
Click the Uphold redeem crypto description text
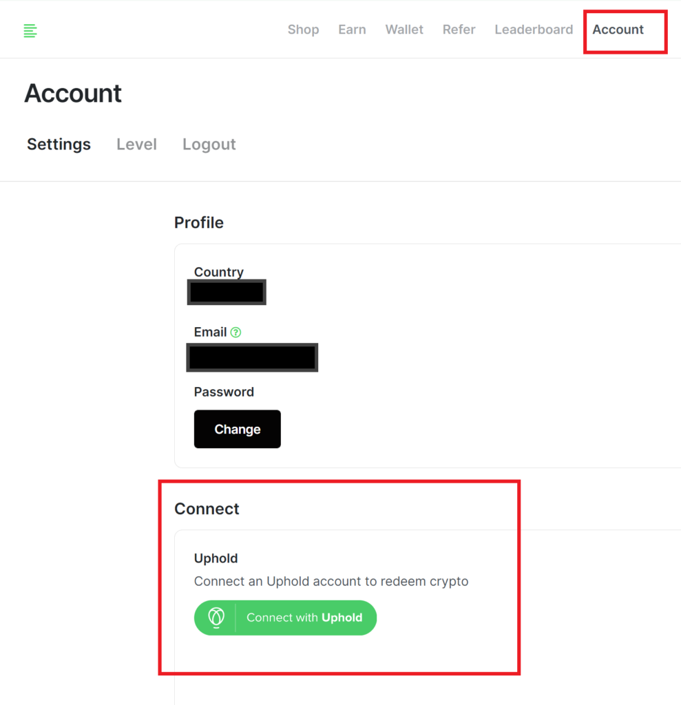[x=331, y=581]
